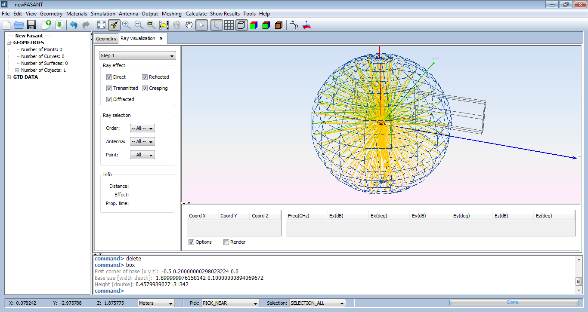Switch to the Geometry tab
588x312 pixels.
point(106,39)
